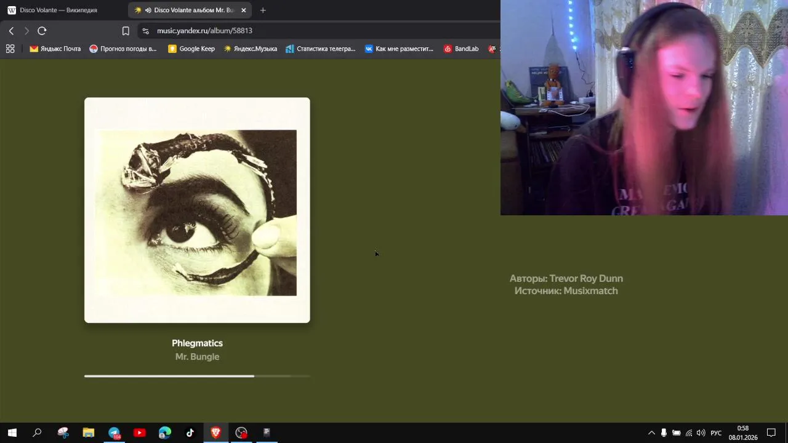Open TikTok from the taskbar
Image resolution: width=788 pixels, height=443 pixels.
190,433
